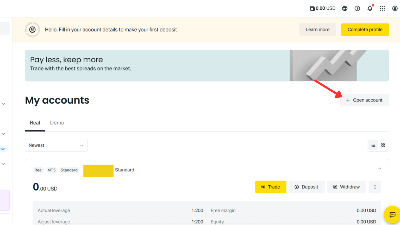Switch accounts to grid view
The height and width of the screenshot is (225, 400).
383,145
